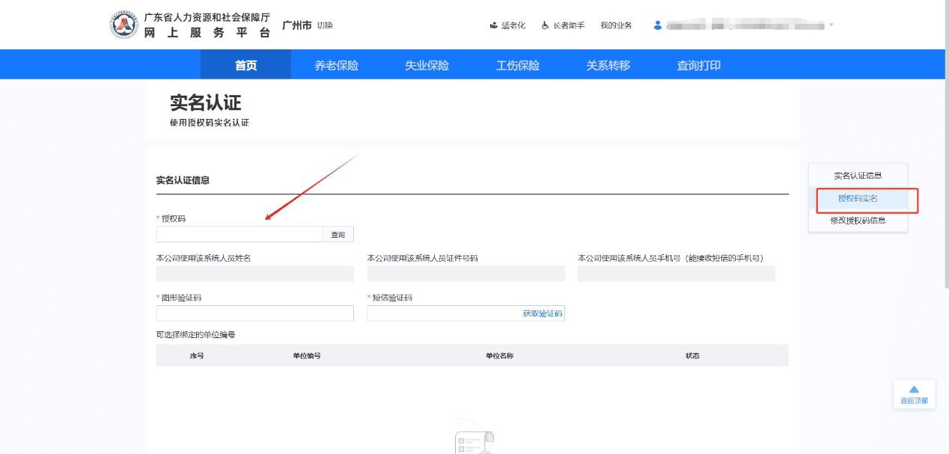Click 切换 to change city

tap(325, 25)
